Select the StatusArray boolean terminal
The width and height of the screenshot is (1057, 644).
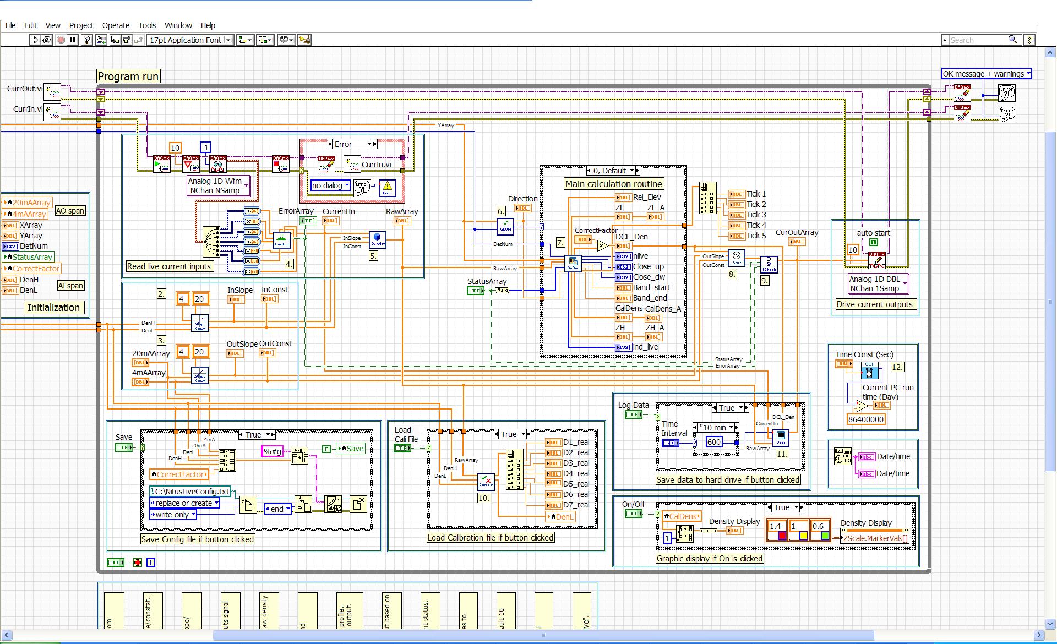[x=476, y=291]
